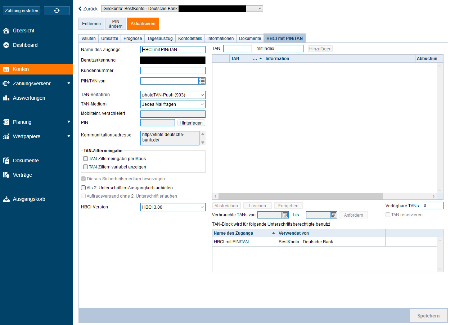This screenshot has height=325, width=450.
Task: Open Übersicht via the home icon
Action: [x=6, y=31]
